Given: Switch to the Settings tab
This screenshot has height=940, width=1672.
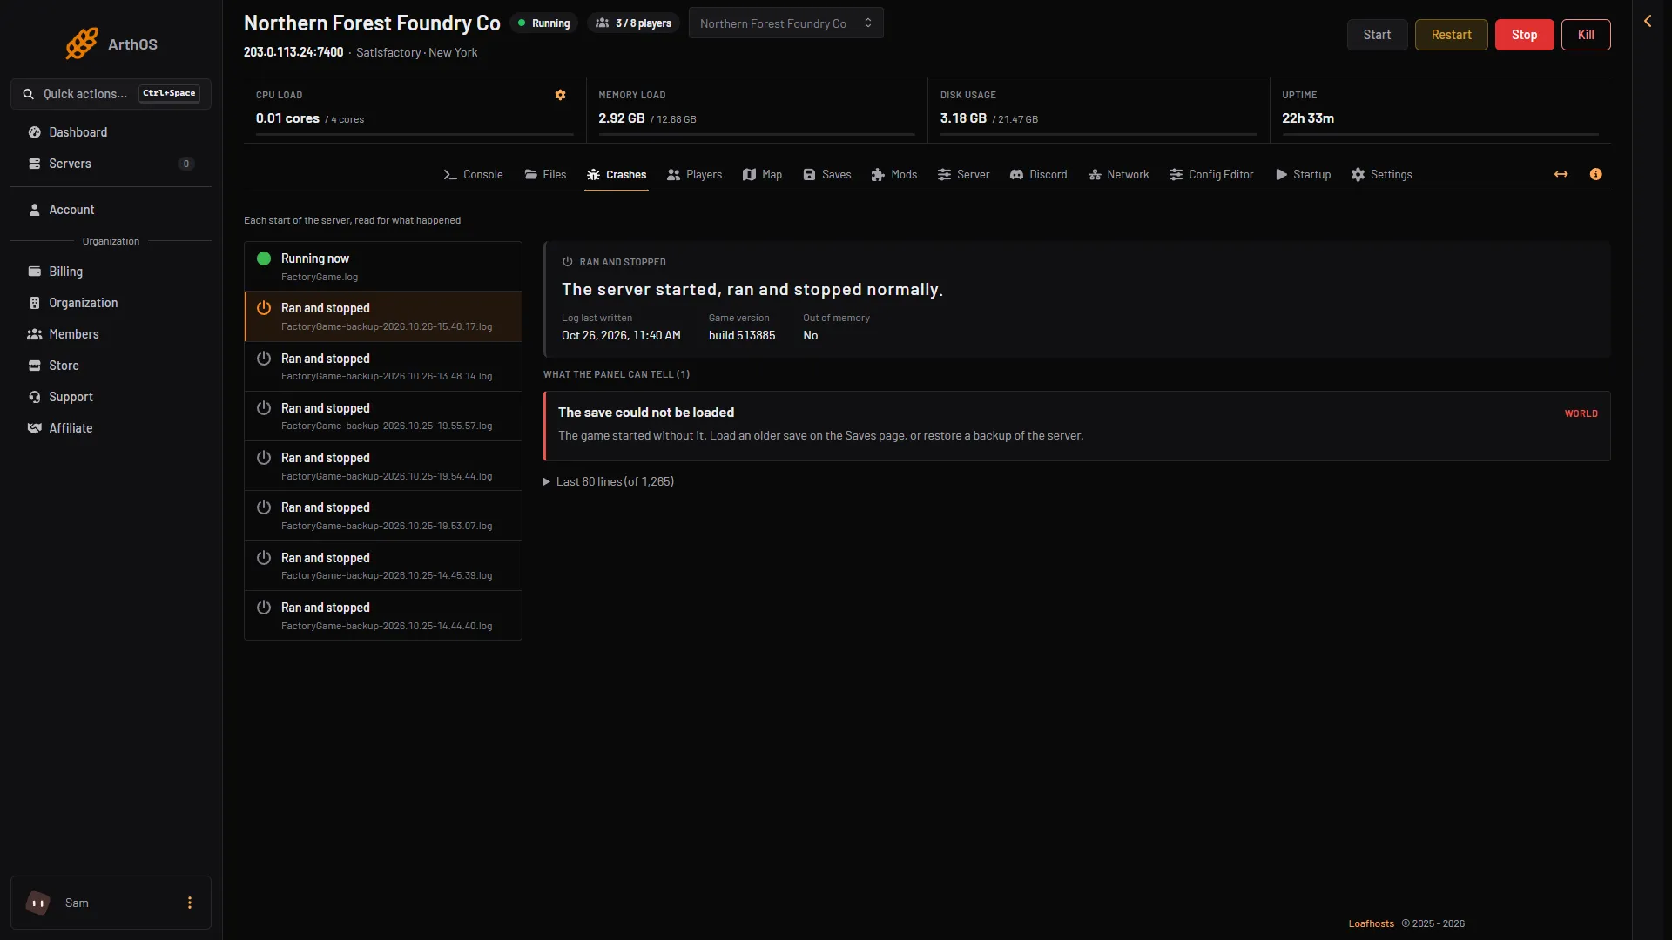Looking at the screenshot, I should [1381, 175].
